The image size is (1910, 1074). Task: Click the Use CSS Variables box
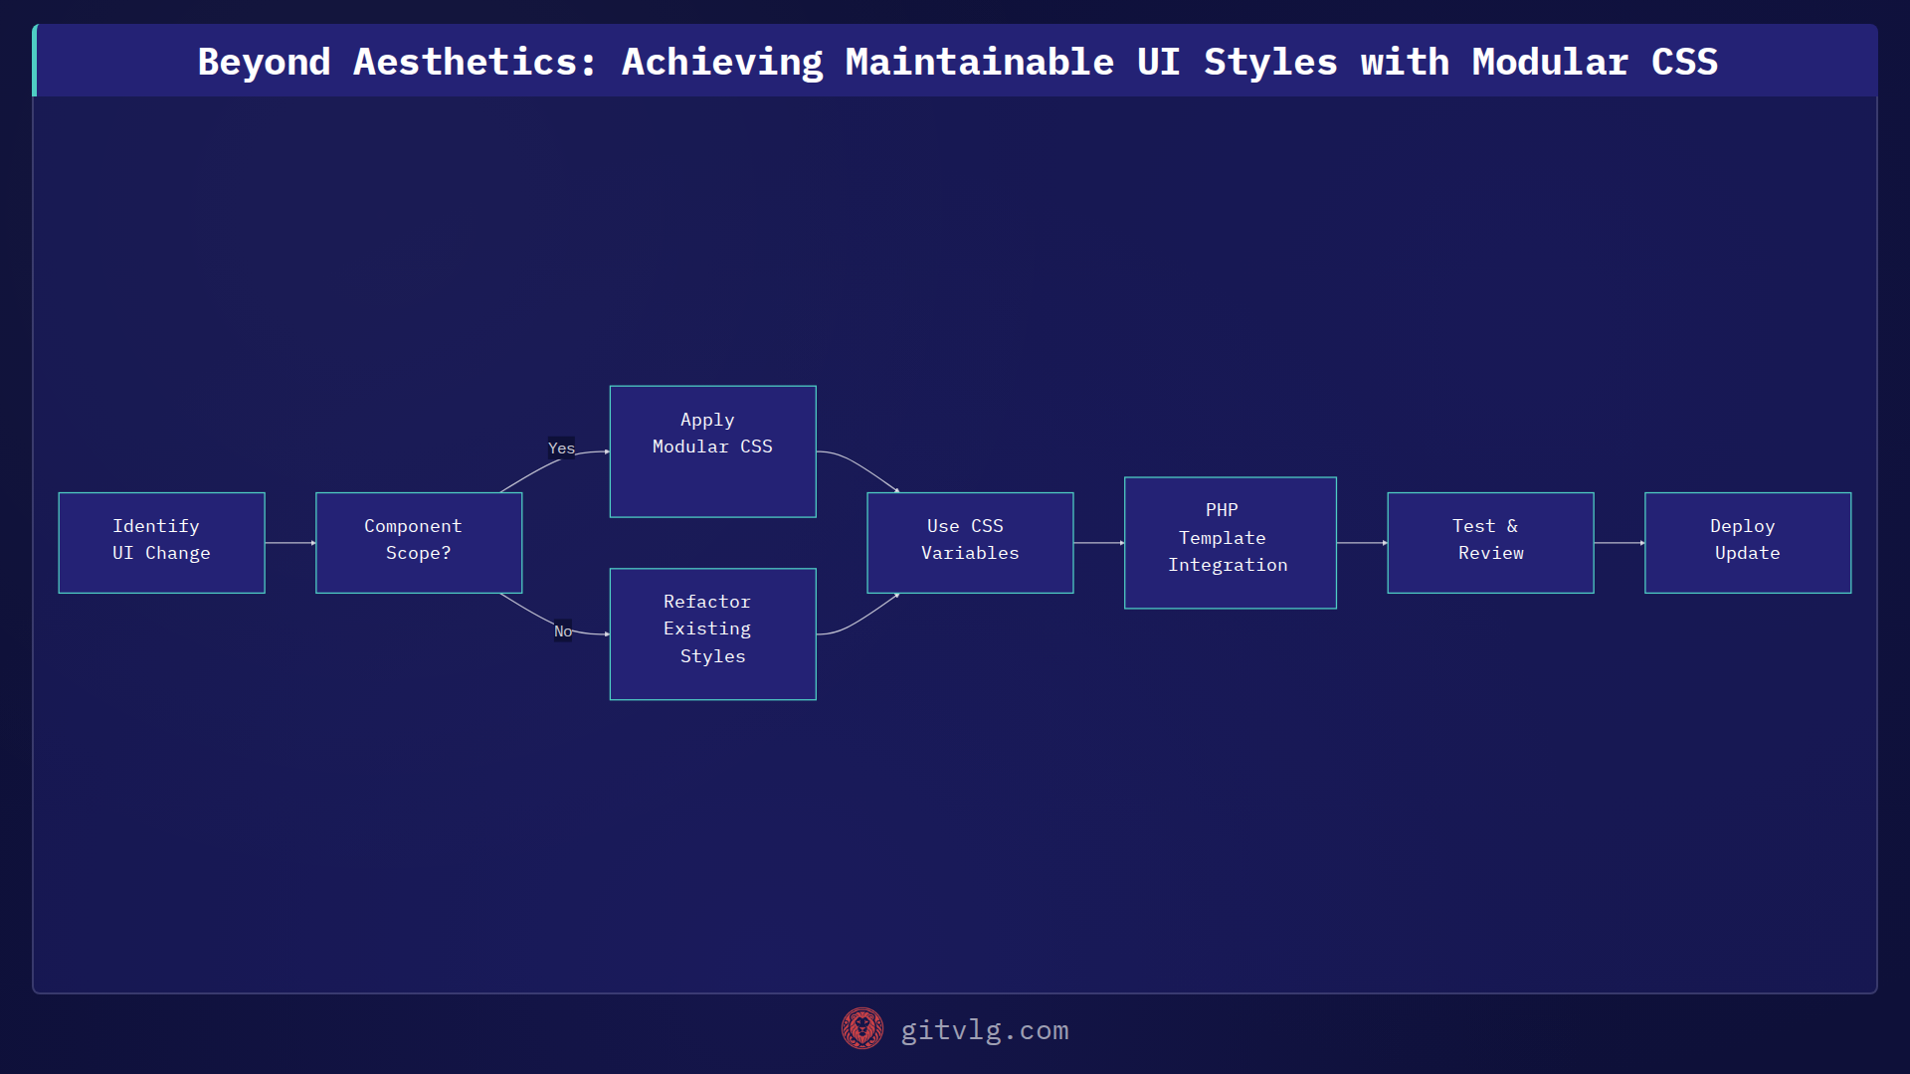[x=970, y=543]
